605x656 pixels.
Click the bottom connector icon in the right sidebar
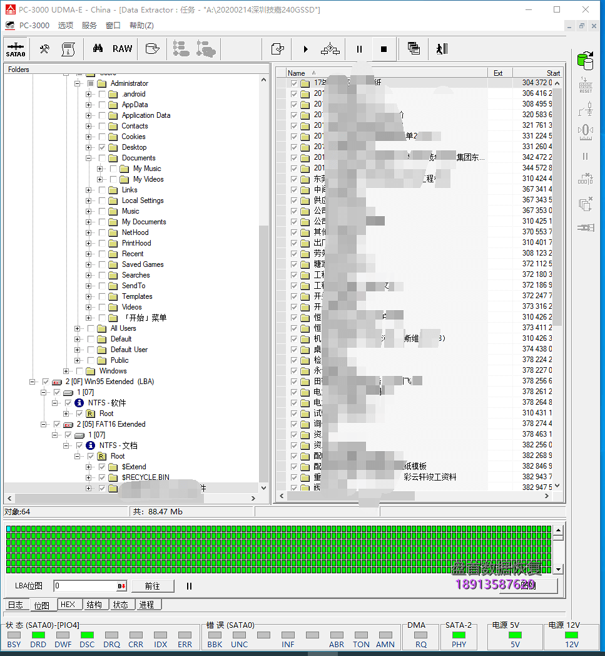(x=586, y=228)
